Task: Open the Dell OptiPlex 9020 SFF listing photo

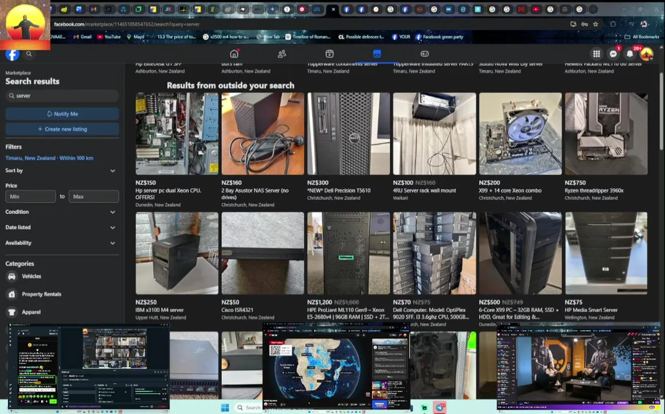Action: click(x=435, y=253)
